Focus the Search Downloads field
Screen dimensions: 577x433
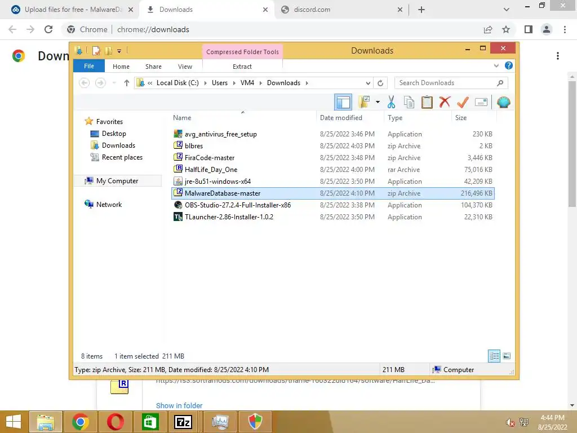451,83
